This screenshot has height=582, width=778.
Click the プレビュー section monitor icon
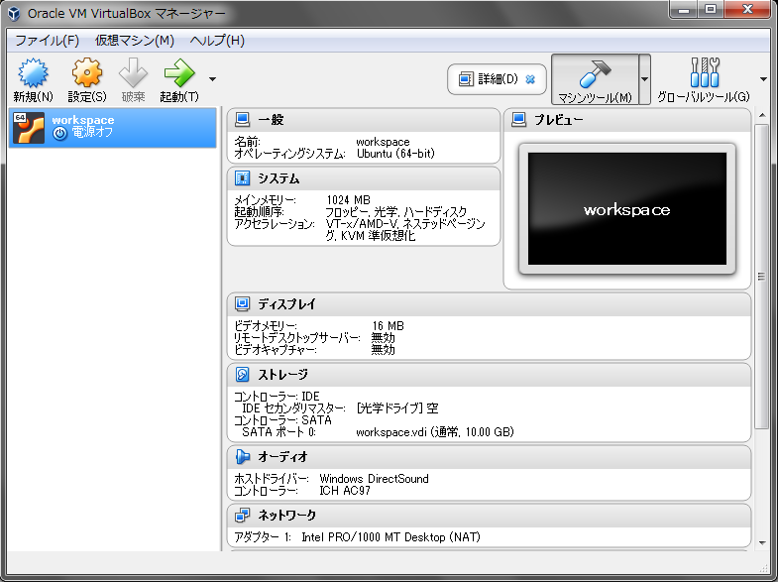[x=518, y=119]
